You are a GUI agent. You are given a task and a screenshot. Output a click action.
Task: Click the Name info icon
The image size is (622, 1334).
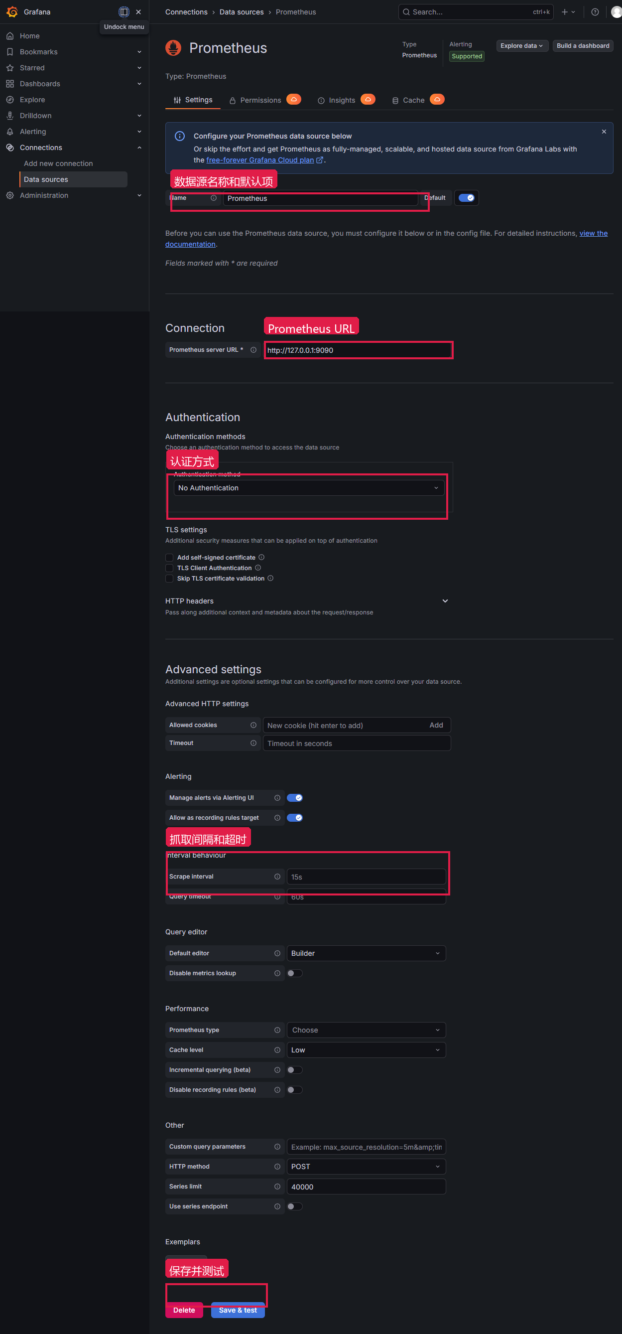click(213, 198)
